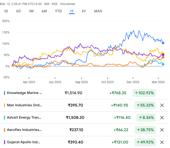Click price ₹395.70
This screenshot has width=170, height=148.
(x=76, y=105)
